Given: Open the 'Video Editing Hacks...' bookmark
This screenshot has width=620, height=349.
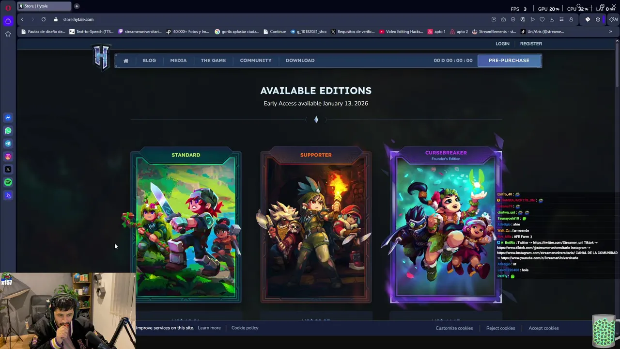Looking at the screenshot, I should [401, 32].
